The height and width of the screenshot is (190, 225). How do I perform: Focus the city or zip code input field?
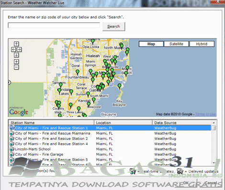[54, 25]
